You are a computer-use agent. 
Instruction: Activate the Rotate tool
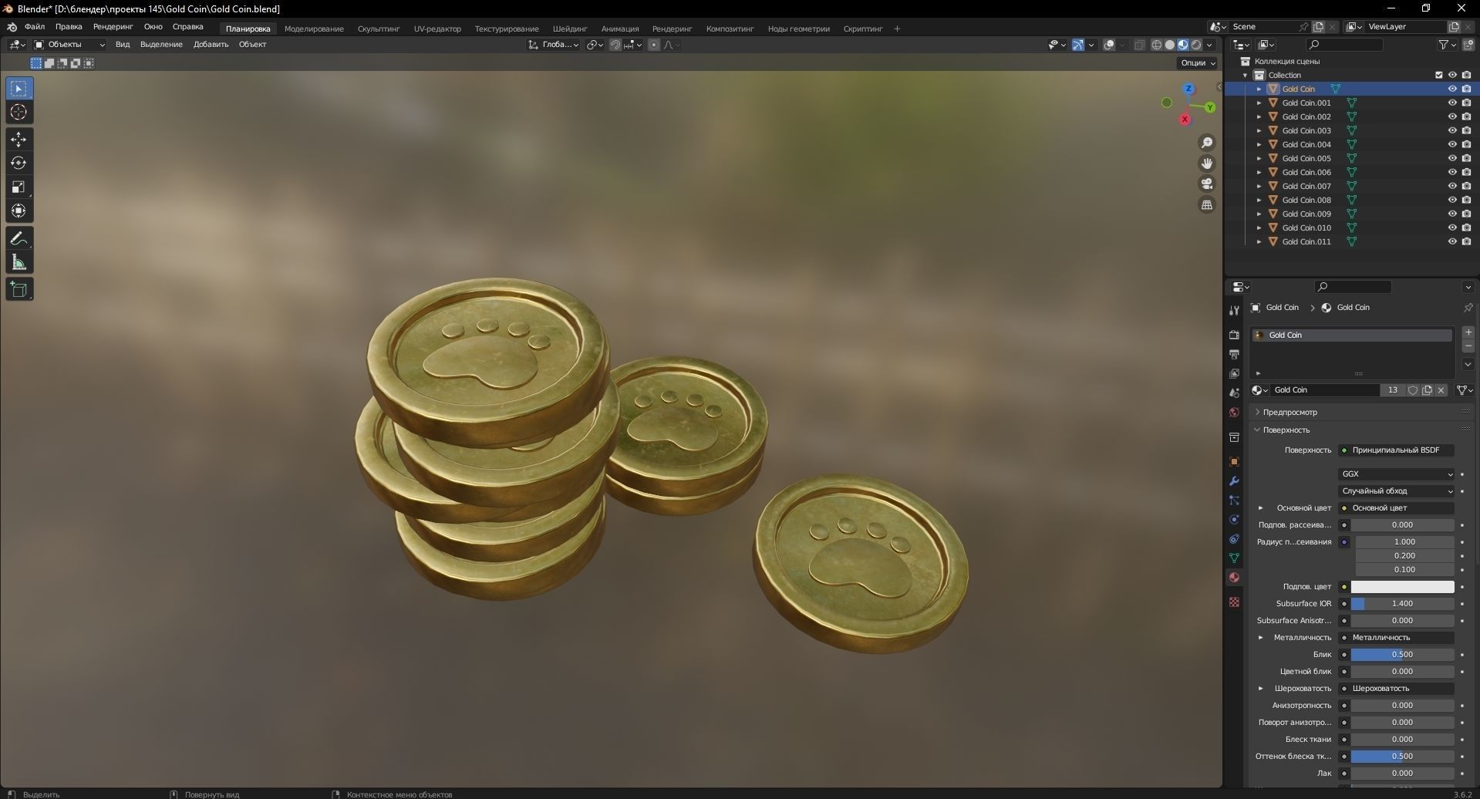(19, 163)
